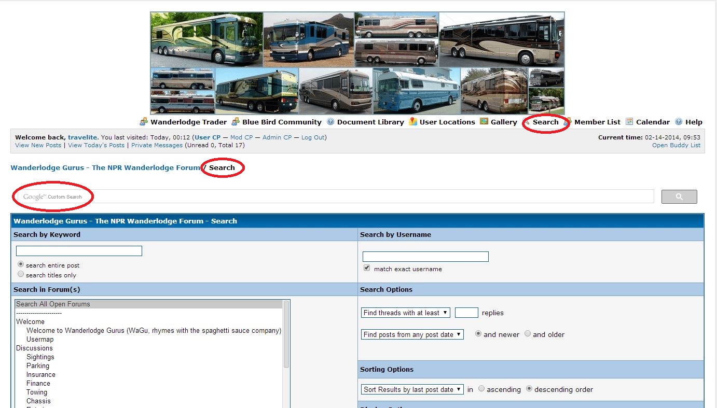717x408 pixels.
Task: Select the search titles only option
Action: (x=21, y=274)
